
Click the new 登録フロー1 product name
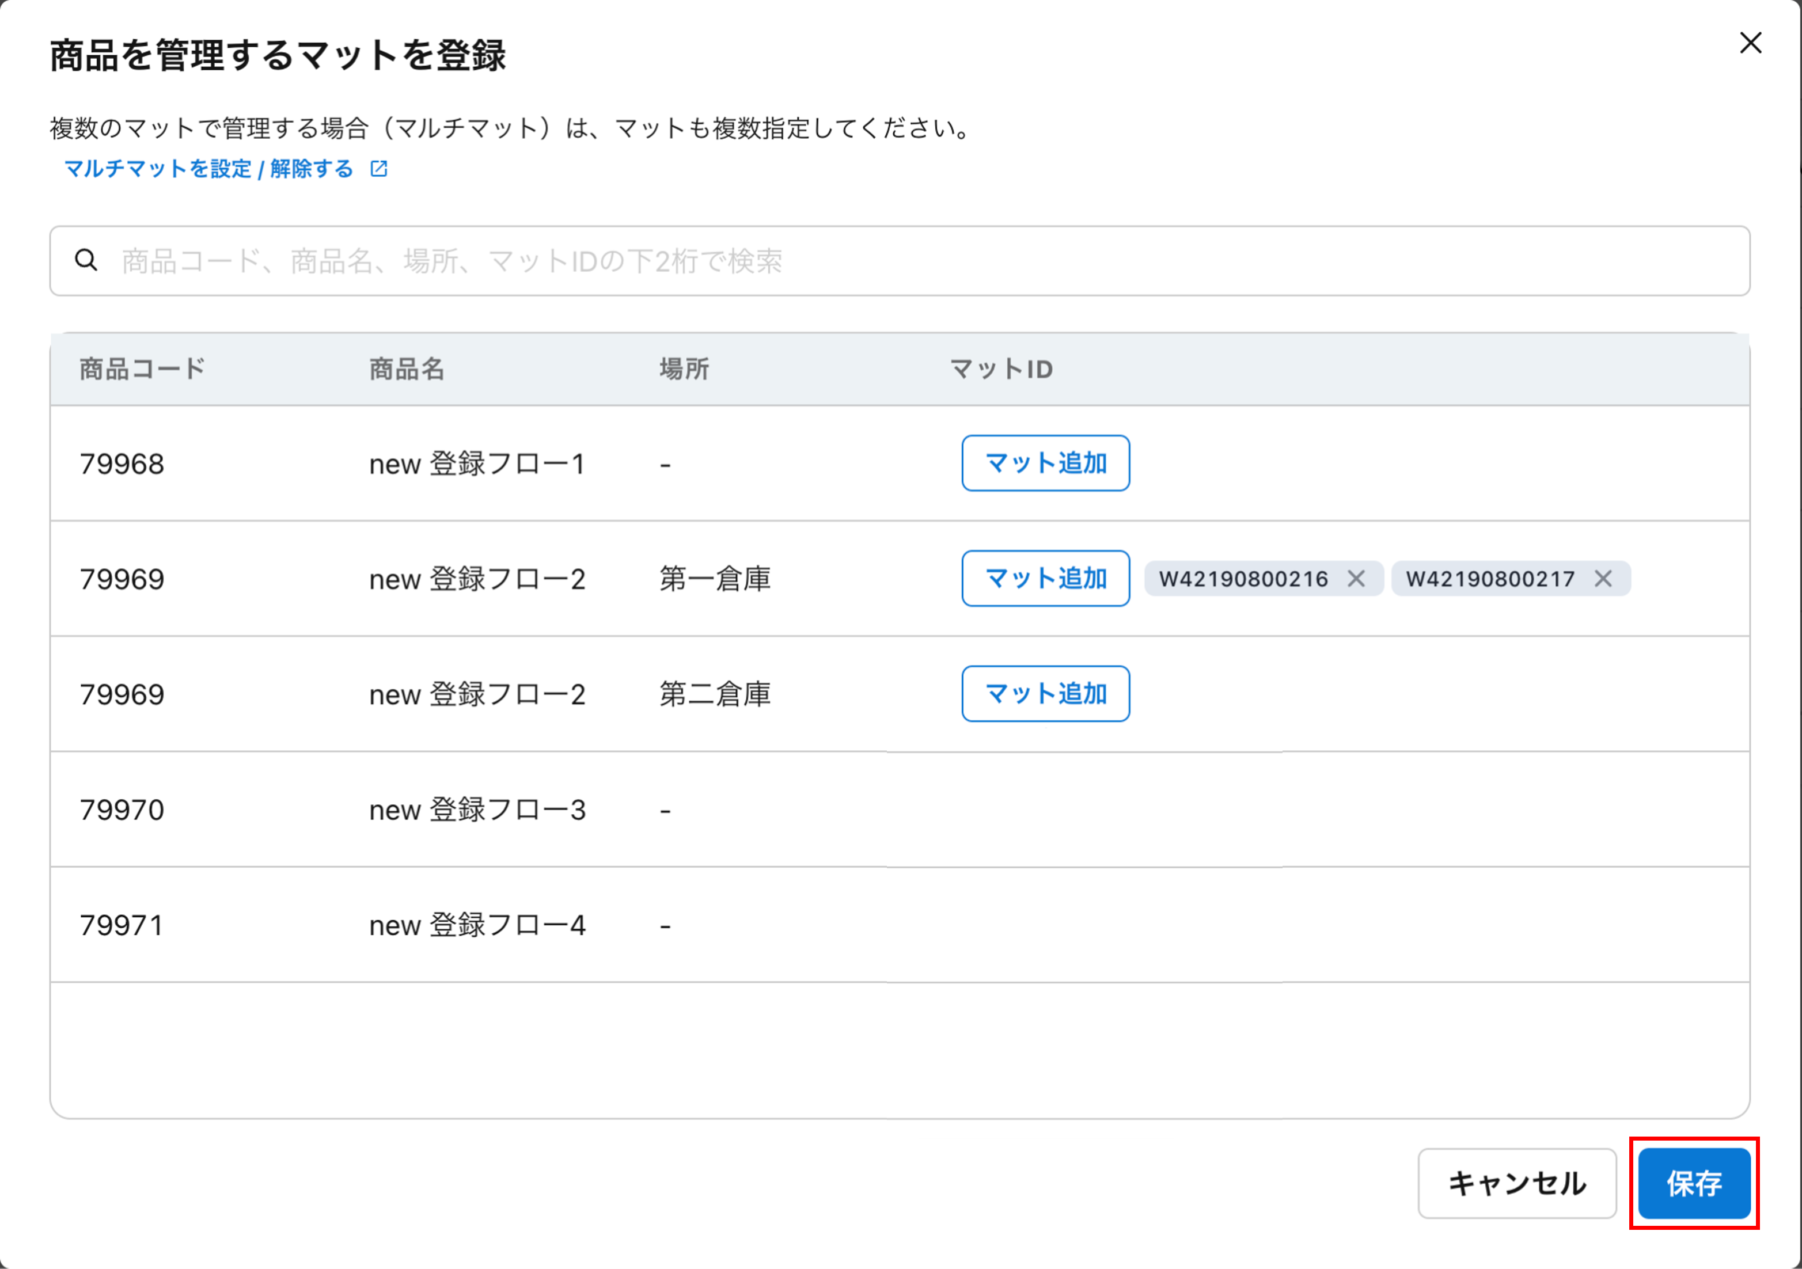coord(477,464)
